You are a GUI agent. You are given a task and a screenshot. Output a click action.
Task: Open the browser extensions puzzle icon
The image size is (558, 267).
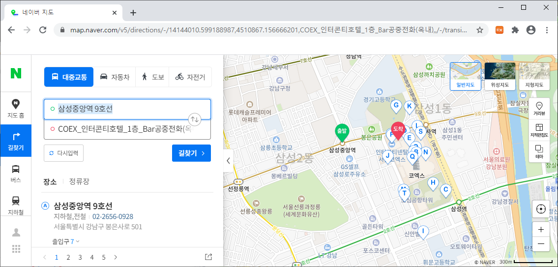click(x=515, y=30)
